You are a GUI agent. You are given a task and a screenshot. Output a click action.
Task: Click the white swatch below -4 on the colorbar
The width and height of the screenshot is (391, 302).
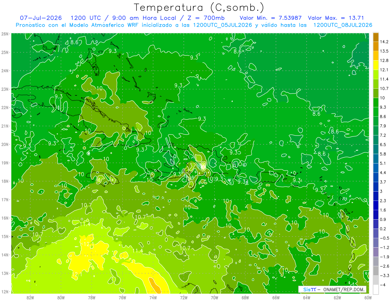tap(376, 289)
